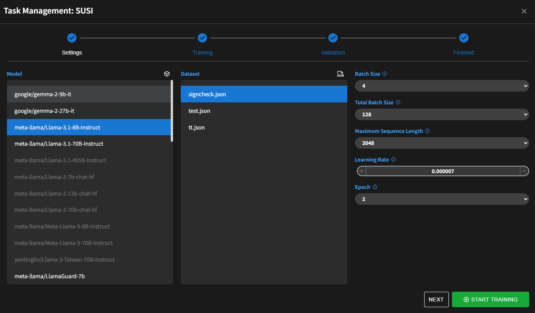Click the cube icon above the Model list
The height and width of the screenshot is (313, 535).
click(x=167, y=74)
